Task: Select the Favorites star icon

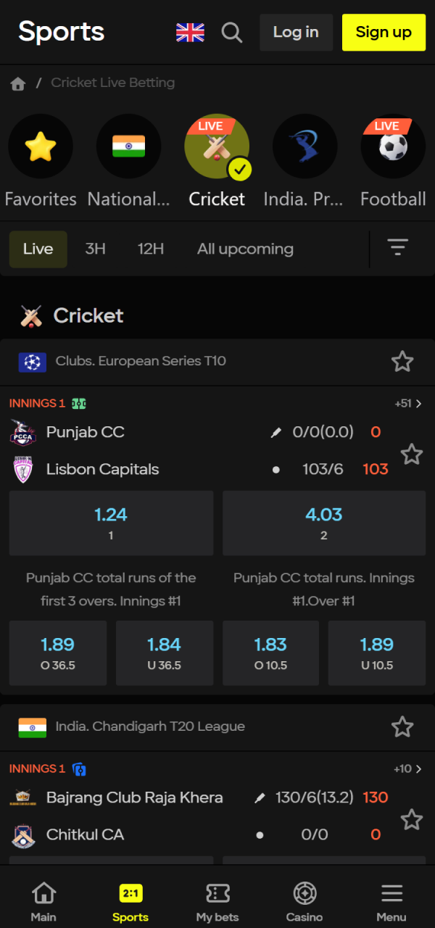Action: point(41,146)
